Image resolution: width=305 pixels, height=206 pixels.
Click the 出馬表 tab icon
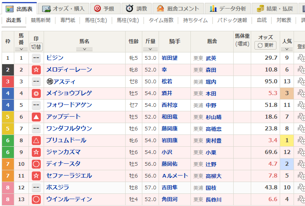coord(10,9)
